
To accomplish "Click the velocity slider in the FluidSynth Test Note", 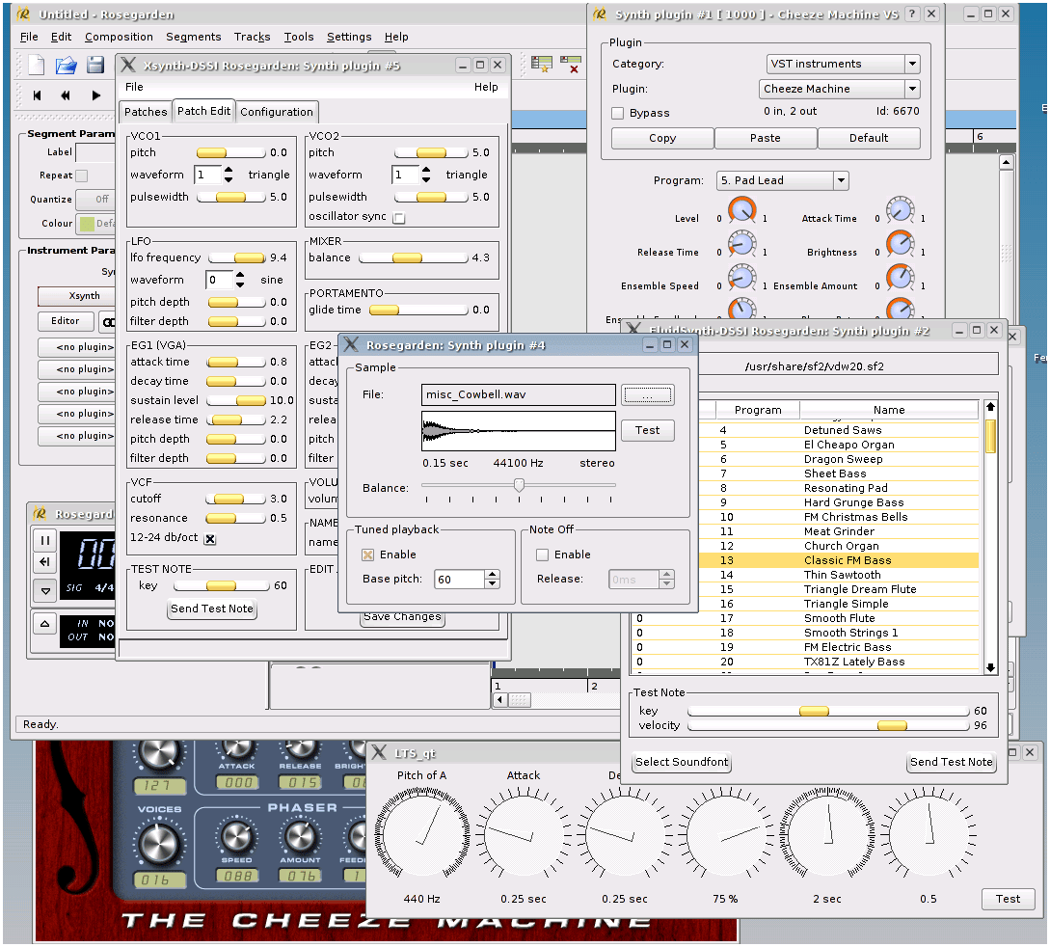I will (x=828, y=725).
